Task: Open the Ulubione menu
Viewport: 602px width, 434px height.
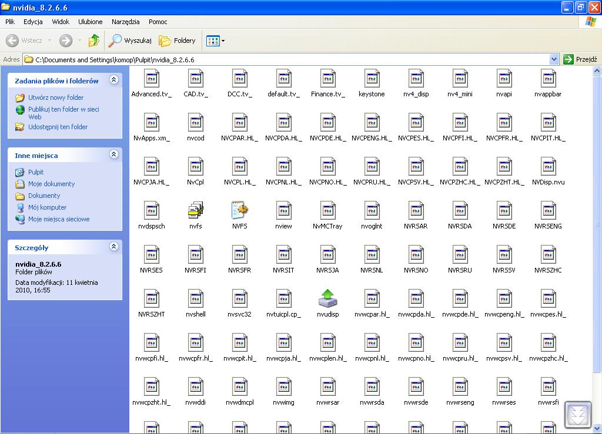Action: [90, 22]
